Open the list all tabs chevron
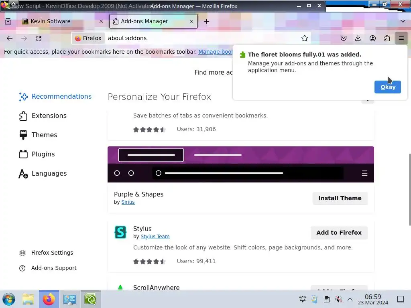Screen dimensions: 411x308 [x=403, y=21]
